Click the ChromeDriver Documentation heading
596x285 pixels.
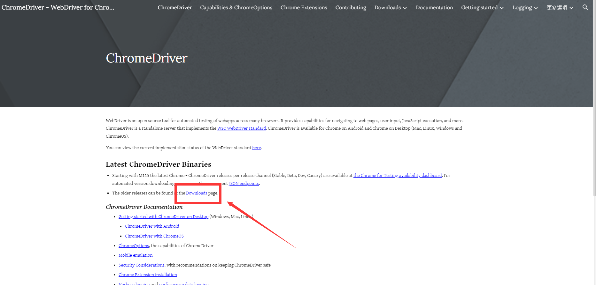click(x=144, y=207)
